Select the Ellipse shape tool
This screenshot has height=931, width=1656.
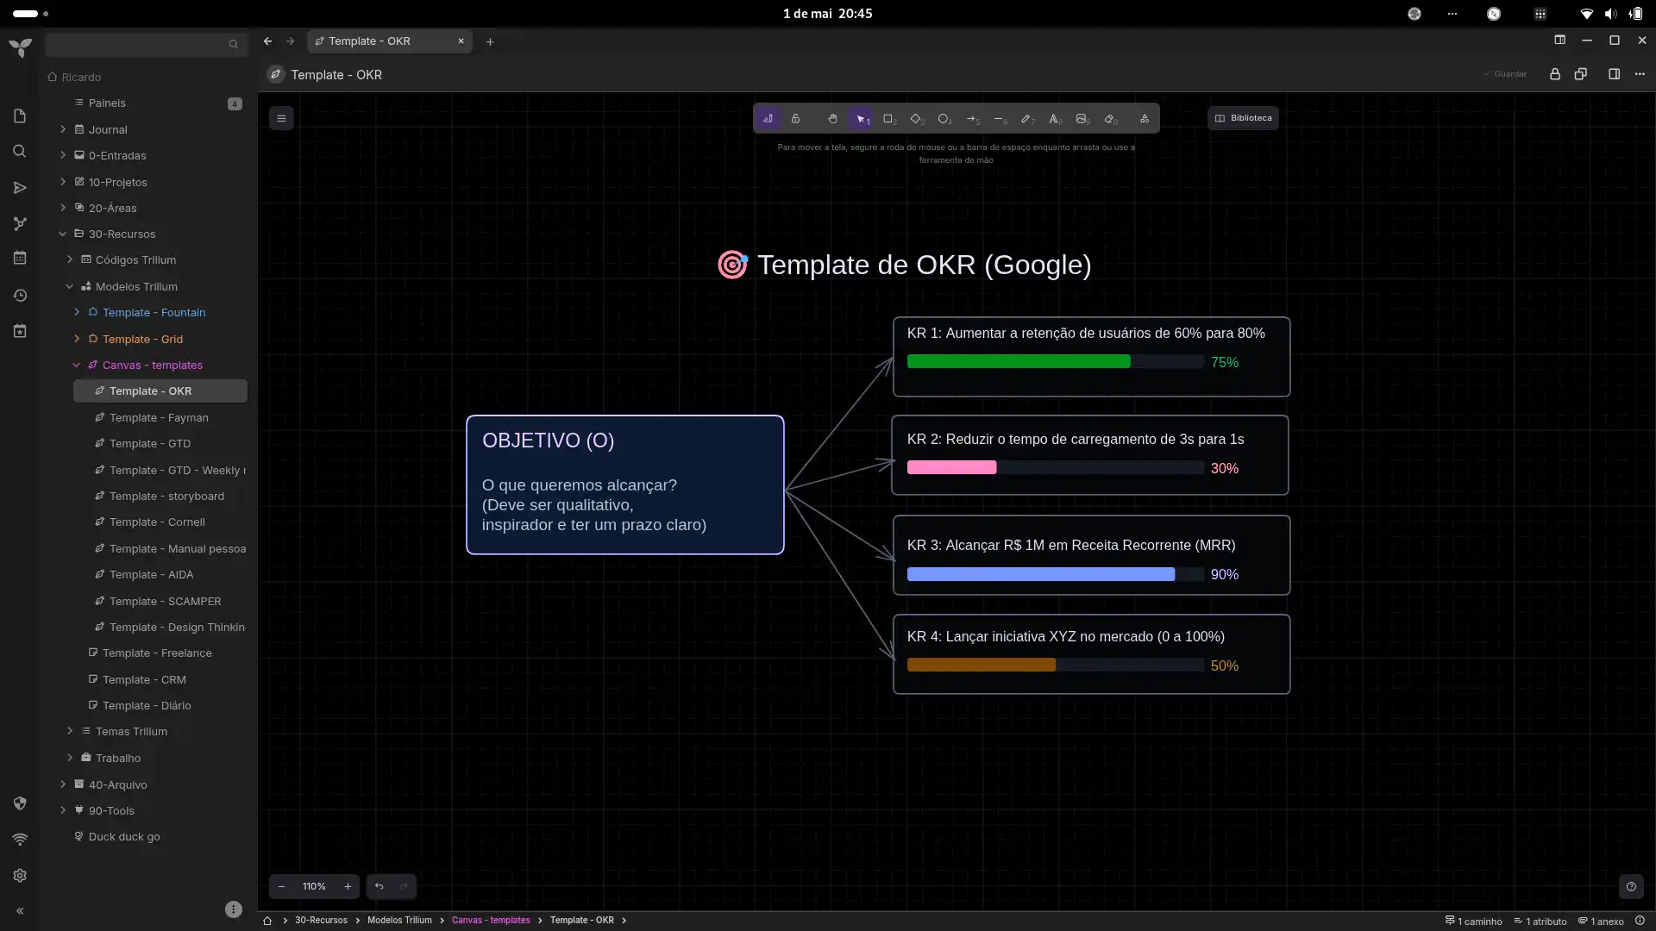click(x=944, y=119)
